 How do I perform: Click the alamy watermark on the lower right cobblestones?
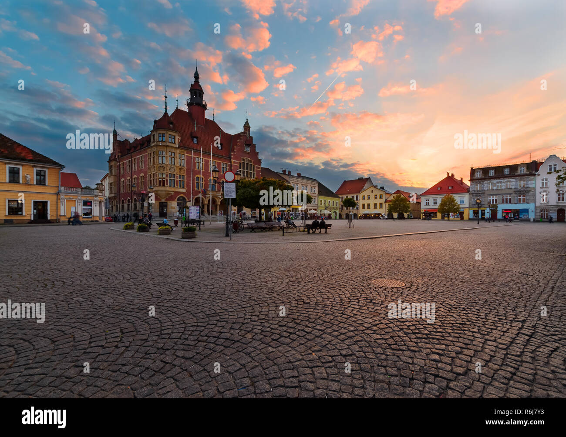pos(411,311)
